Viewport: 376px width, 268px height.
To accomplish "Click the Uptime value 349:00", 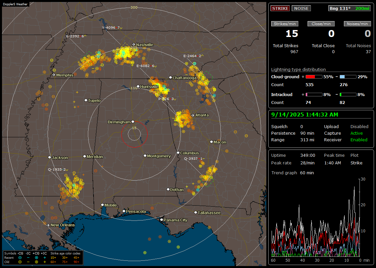I will tap(308, 155).
